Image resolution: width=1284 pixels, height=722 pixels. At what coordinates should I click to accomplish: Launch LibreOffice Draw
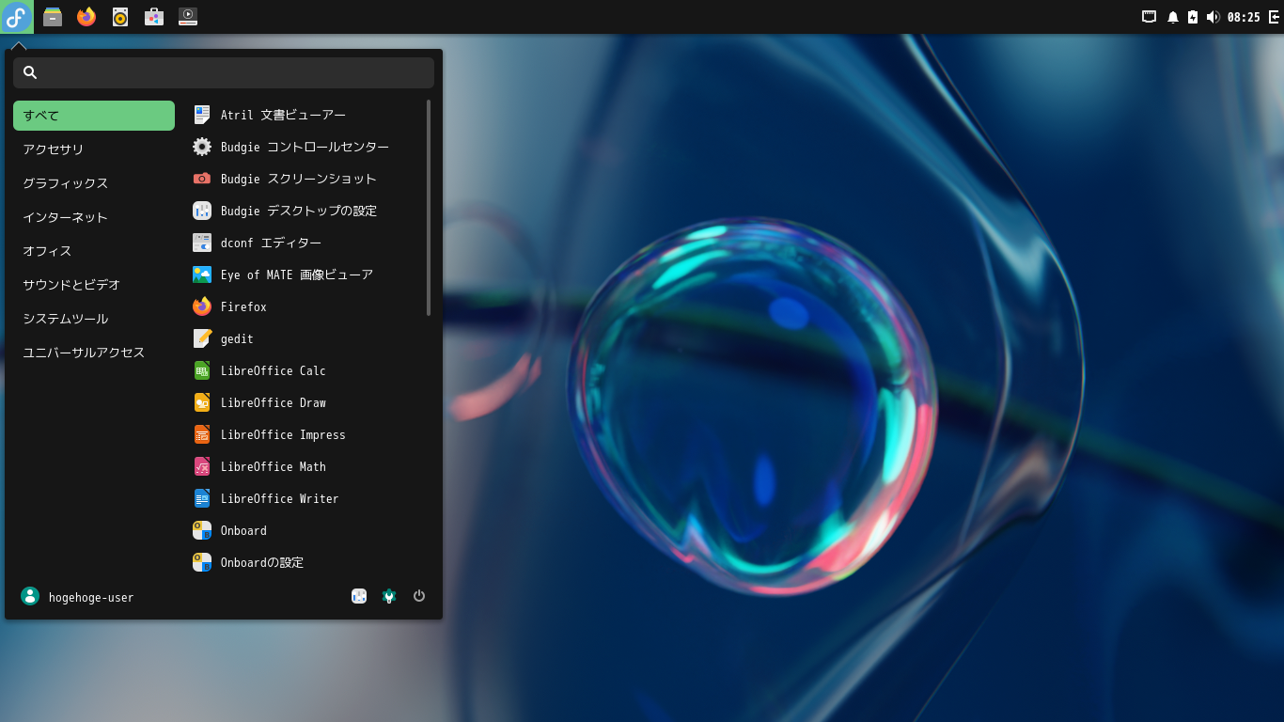(x=305, y=402)
